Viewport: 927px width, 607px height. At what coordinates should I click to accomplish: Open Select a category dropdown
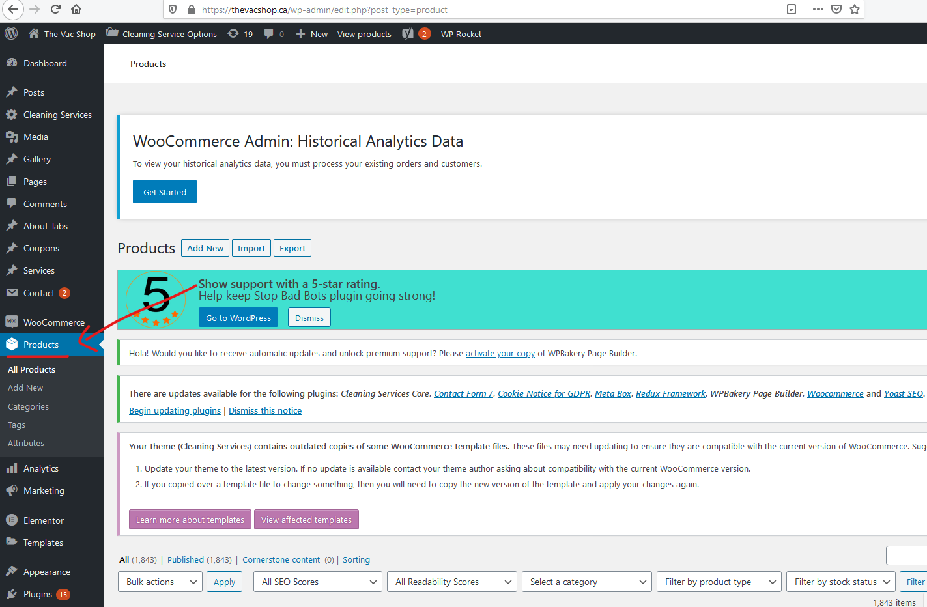(x=587, y=582)
